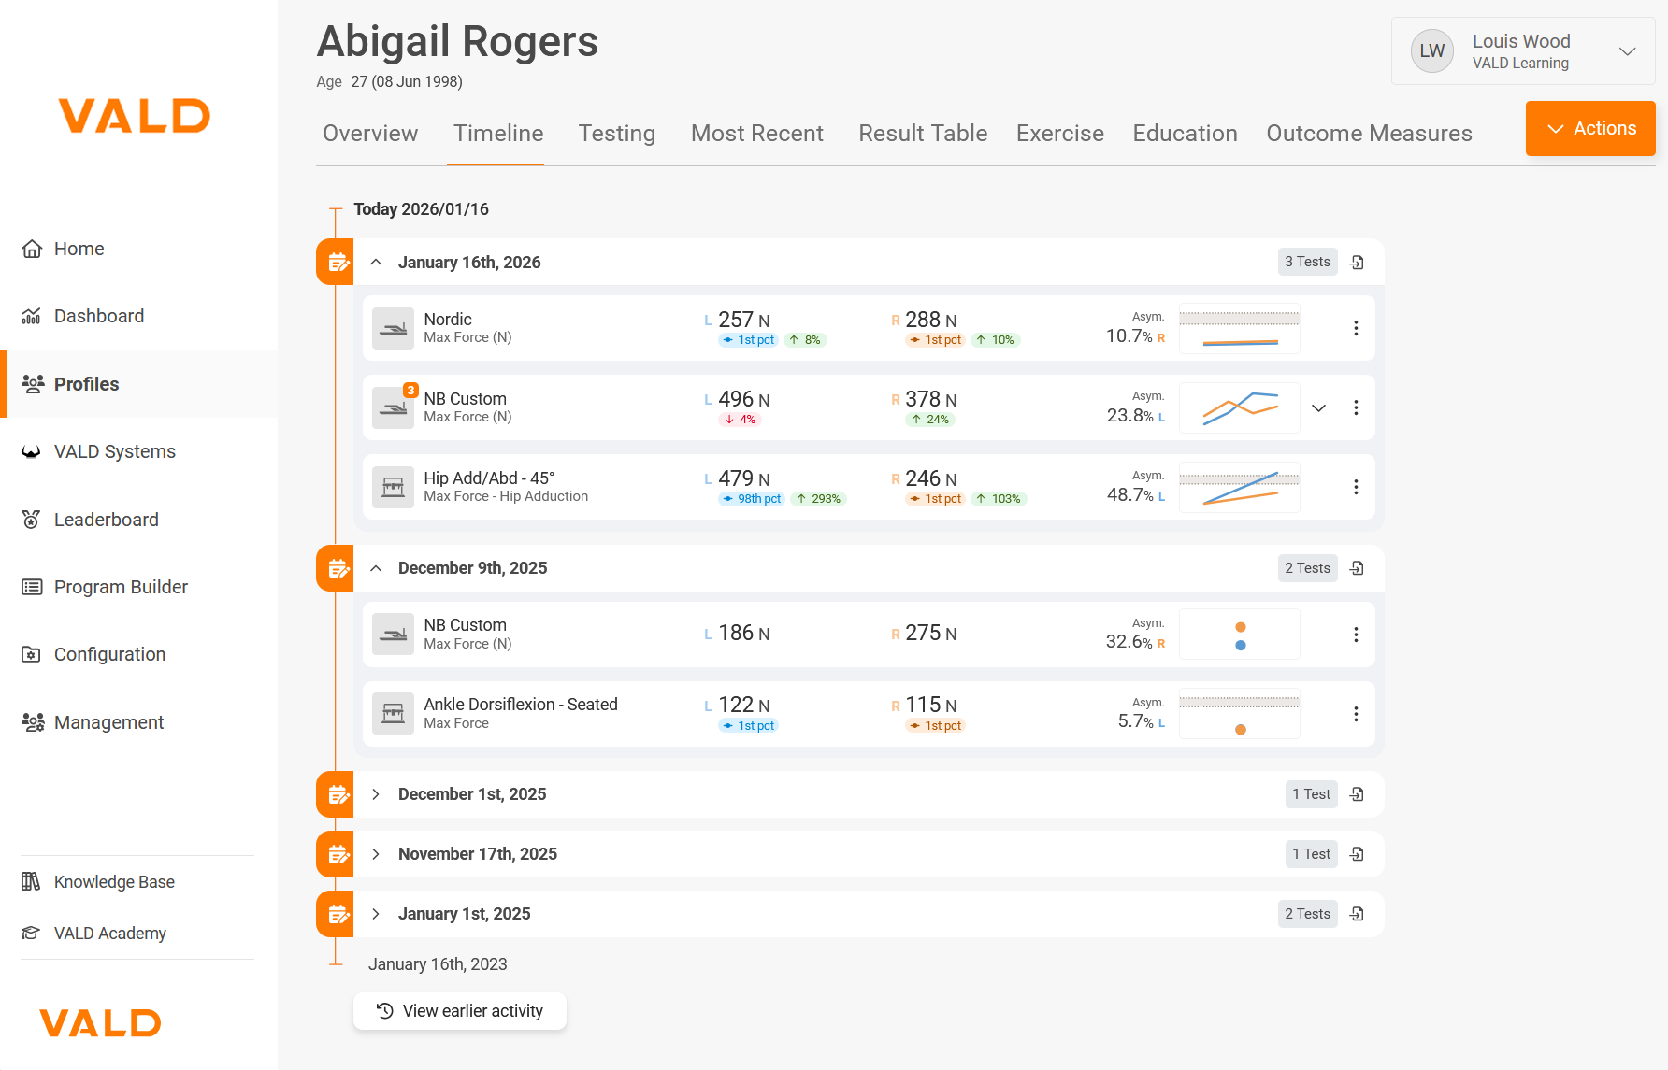The height and width of the screenshot is (1070, 1668).
Task: Open the Nordic asymmetry trend chart thumbnail
Action: pos(1239,328)
